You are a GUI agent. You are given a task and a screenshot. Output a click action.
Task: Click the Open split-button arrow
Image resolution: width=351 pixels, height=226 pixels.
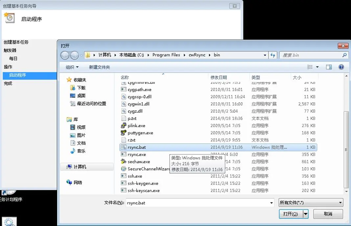pyautogui.click(x=306, y=214)
